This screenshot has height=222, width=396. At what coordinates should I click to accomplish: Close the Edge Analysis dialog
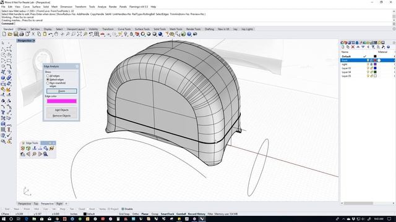point(77,67)
